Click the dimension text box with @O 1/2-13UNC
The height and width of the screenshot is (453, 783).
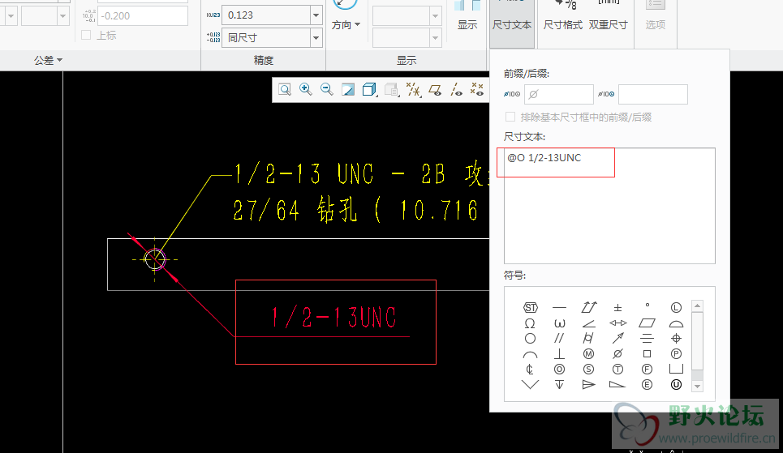[609, 206]
